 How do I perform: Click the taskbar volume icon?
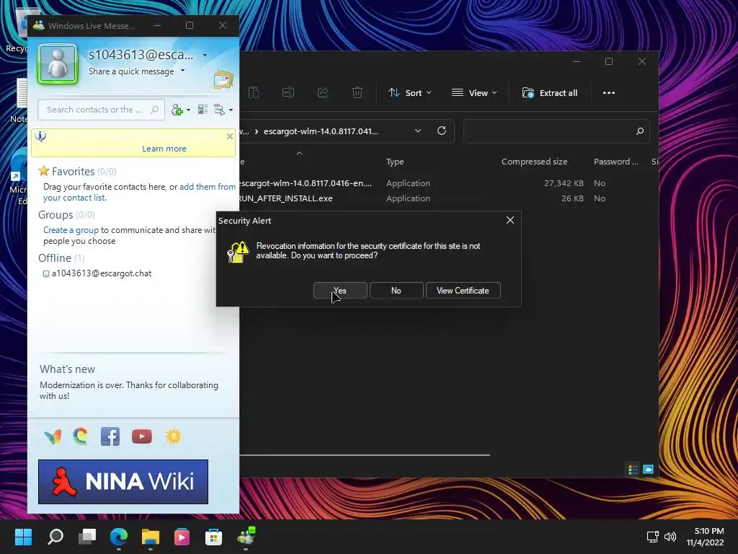click(670, 537)
